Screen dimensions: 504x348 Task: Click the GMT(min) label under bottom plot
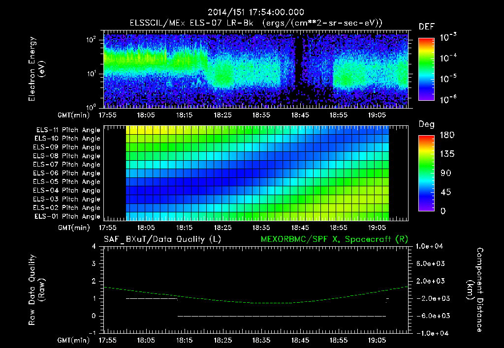coord(74,340)
